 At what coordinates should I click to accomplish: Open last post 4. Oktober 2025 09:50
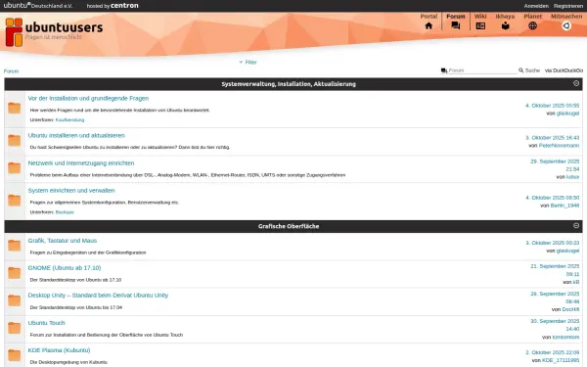tap(552, 198)
